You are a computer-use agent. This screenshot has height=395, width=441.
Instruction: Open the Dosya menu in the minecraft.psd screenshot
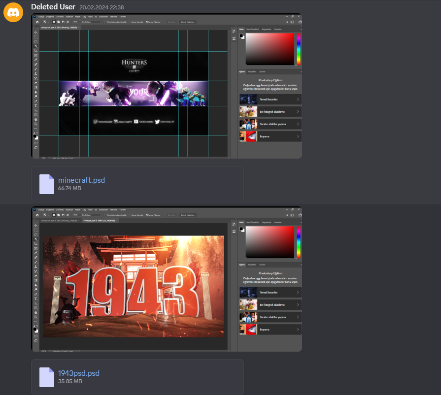coord(41,17)
